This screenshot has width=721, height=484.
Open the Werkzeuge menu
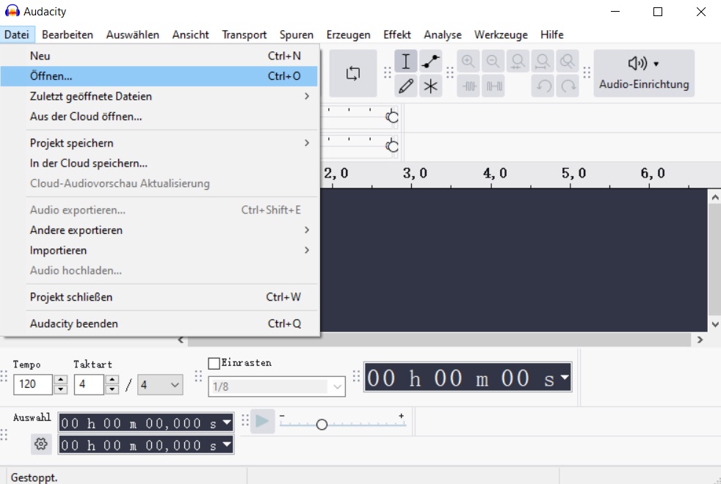[x=501, y=35]
